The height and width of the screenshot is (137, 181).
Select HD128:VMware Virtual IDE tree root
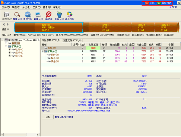[x=24, y=40]
